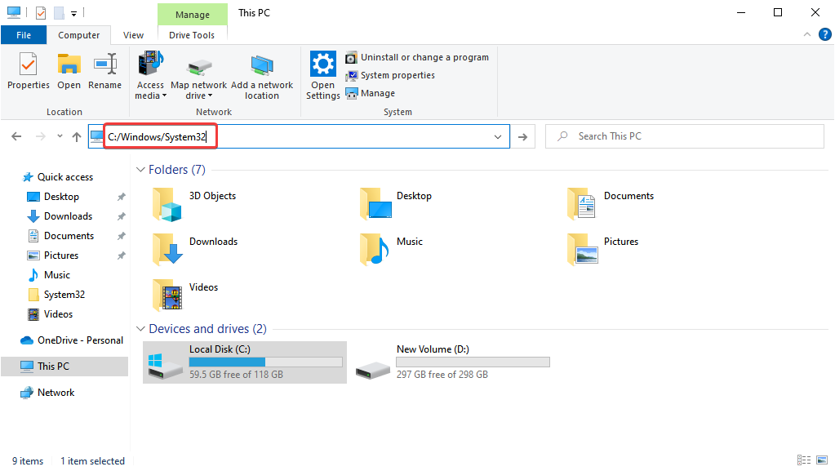Click the title bar This PC system icon
This screenshot has height=471, width=835.
click(14, 12)
